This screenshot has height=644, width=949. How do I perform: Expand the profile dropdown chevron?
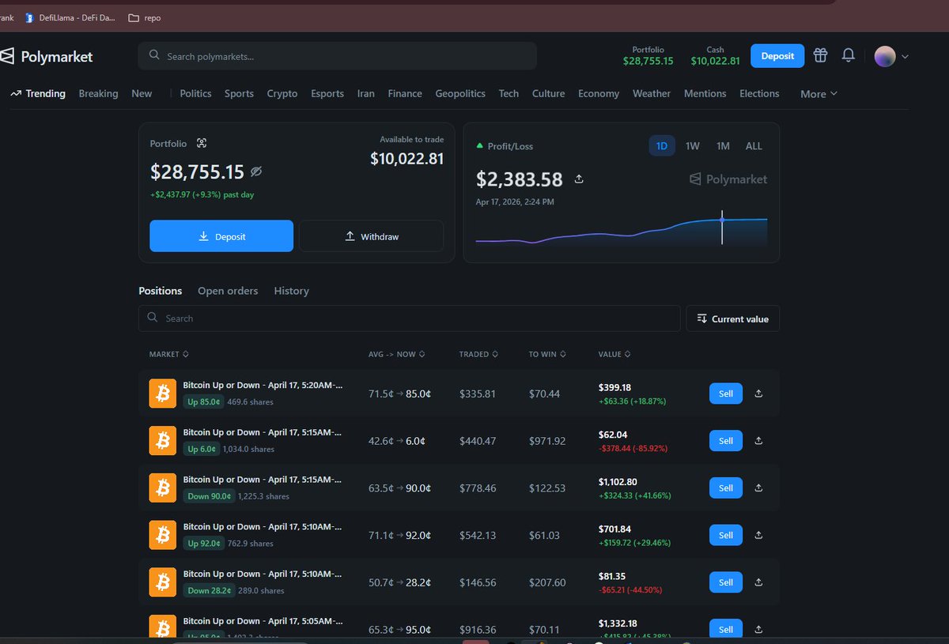tap(905, 57)
